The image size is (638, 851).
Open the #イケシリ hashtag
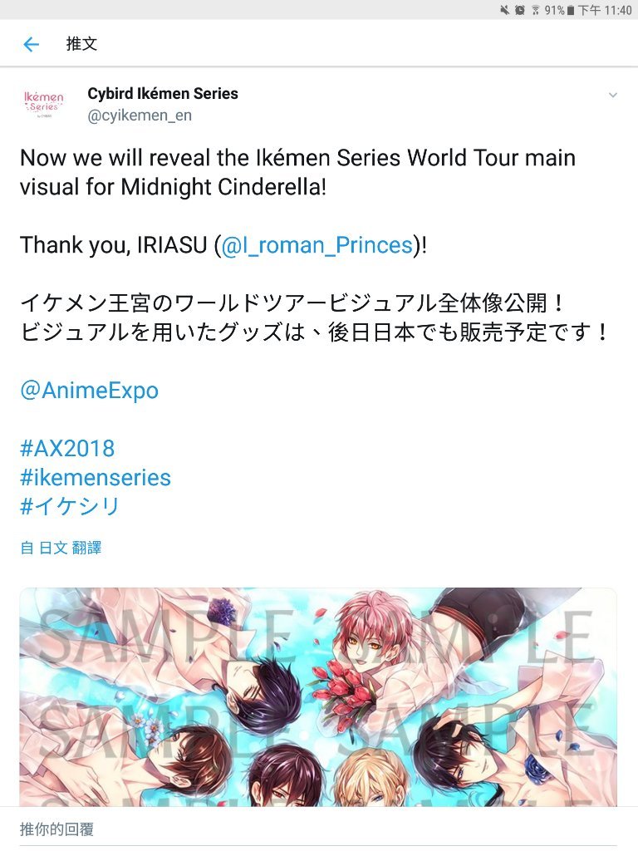coord(70,506)
